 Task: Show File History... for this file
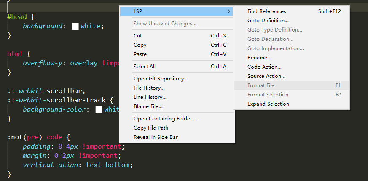pyautogui.click(x=149, y=88)
